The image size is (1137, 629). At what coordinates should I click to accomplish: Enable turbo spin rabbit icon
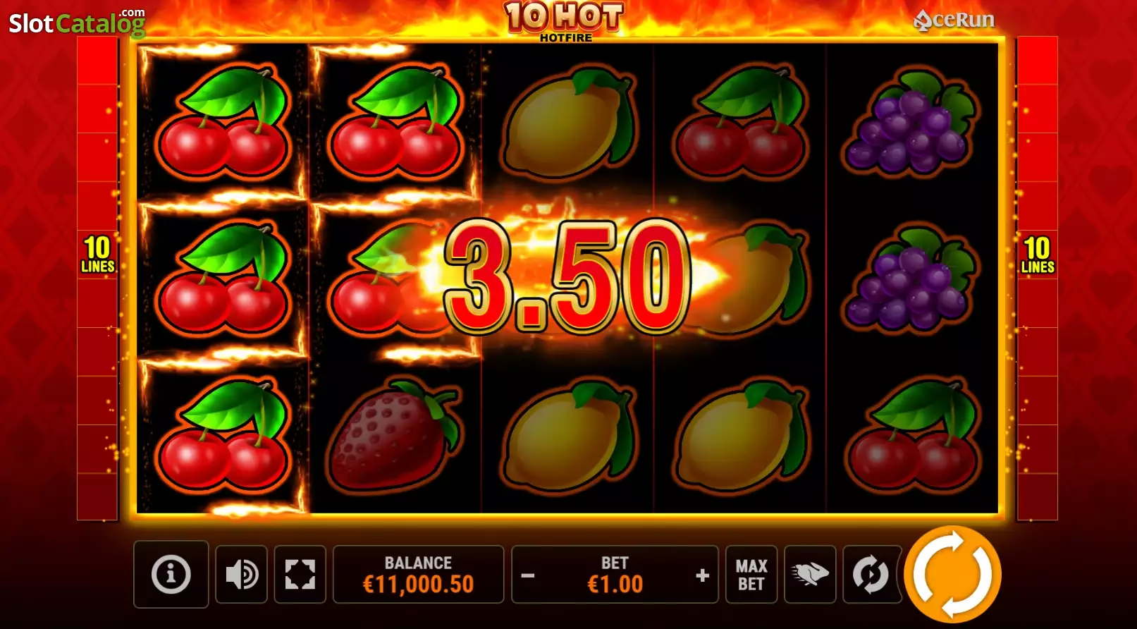coord(810,574)
